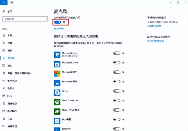Viewport: 188px width, 131px height.
Task: Click 选择可以使用你的麦克风的应用 heading
Action: click(x=76, y=36)
